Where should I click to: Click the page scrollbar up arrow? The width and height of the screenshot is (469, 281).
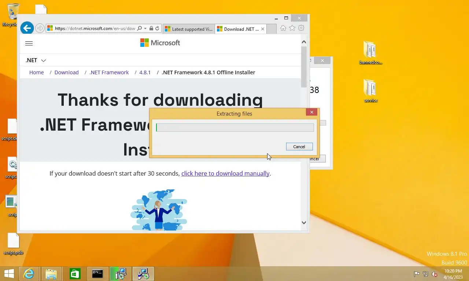pyautogui.click(x=304, y=42)
